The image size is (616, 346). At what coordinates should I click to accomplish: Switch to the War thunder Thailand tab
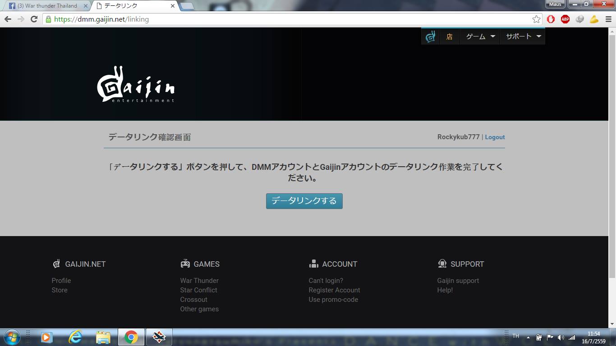(x=47, y=6)
